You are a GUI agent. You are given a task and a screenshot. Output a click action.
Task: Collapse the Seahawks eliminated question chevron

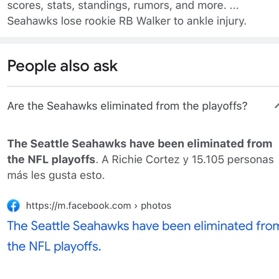tap(276, 106)
